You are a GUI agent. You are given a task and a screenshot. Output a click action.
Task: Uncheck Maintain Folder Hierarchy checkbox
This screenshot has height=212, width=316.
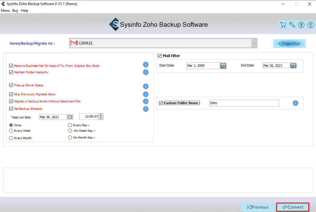click(x=11, y=72)
